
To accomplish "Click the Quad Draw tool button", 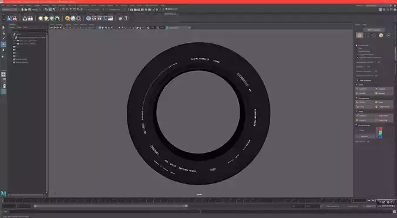I will [x=384, y=120].
